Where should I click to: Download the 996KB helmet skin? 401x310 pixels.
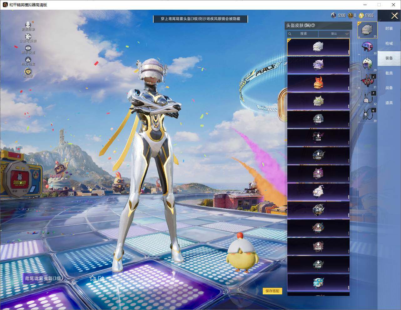tap(318, 228)
